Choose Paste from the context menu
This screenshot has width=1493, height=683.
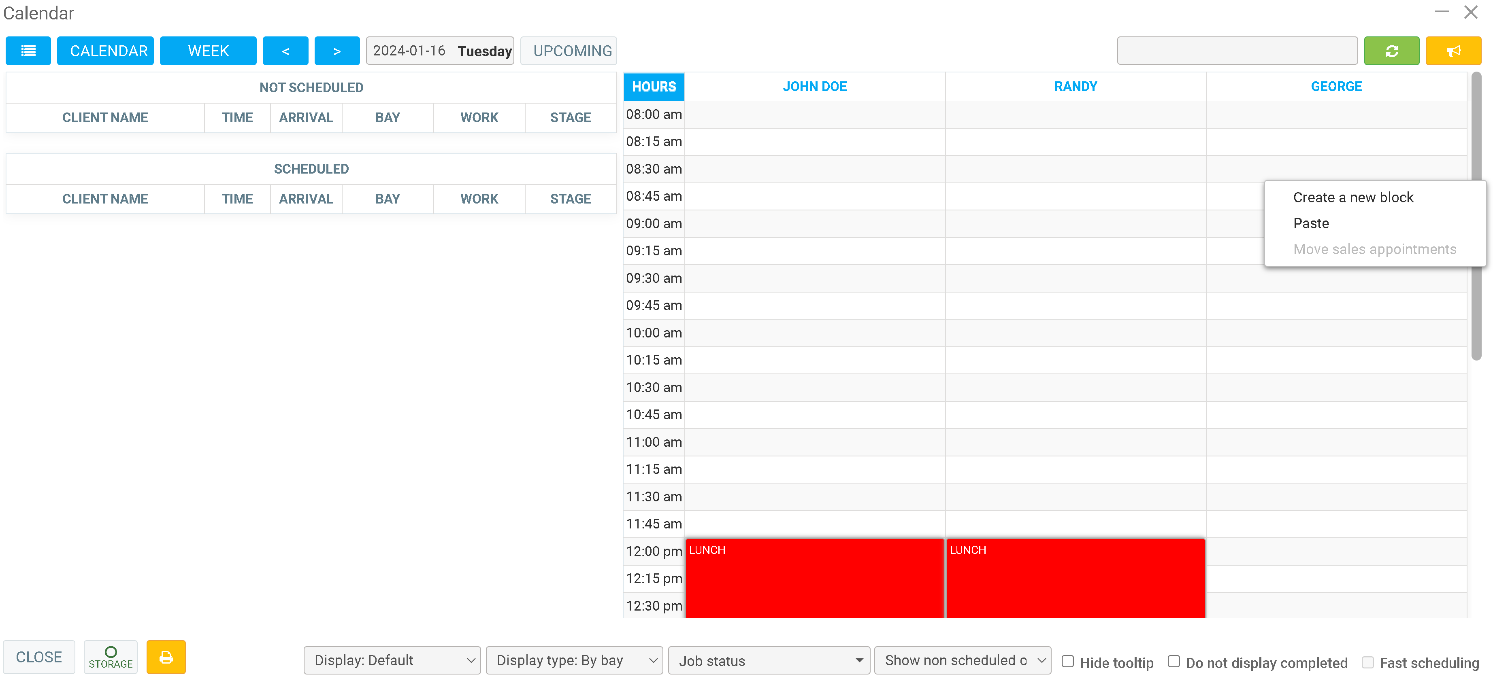point(1310,223)
